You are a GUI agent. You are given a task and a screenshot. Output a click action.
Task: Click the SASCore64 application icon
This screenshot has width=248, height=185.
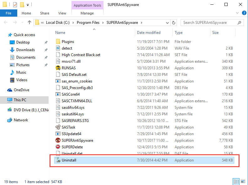(x=58, y=94)
